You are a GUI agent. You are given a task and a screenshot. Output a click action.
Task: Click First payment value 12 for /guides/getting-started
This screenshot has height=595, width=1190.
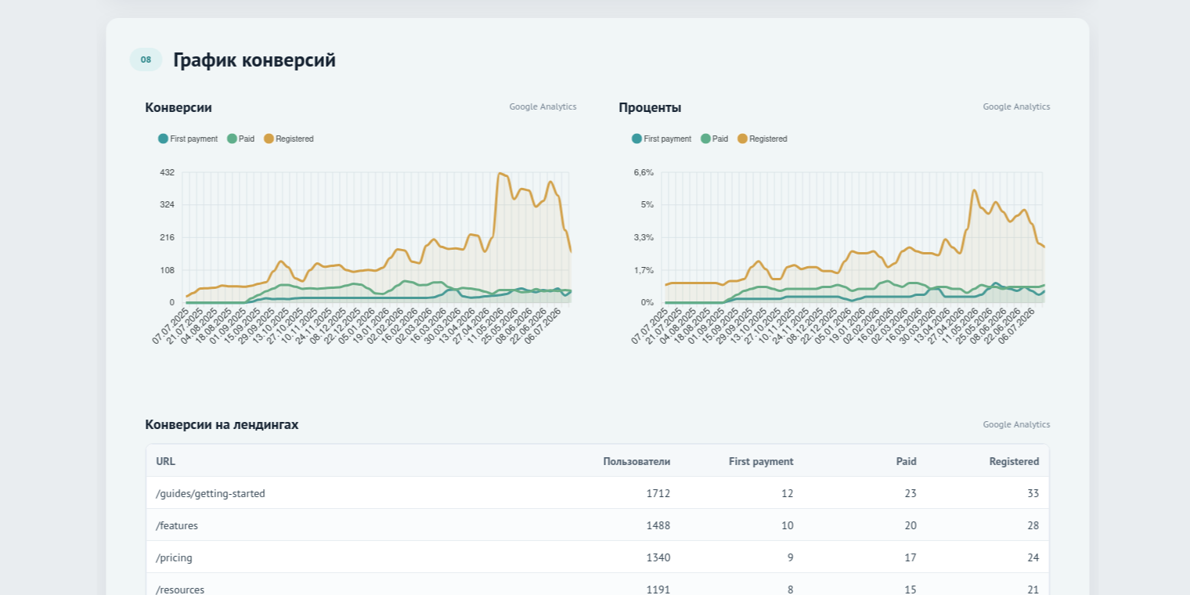coord(787,493)
